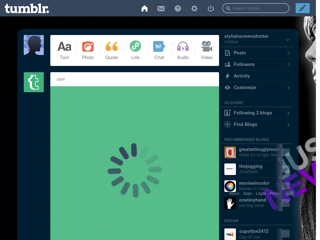The width and height of the screenshot is (320, 240).
Task: Expand the Customize chevron
Action: (288, 88)
